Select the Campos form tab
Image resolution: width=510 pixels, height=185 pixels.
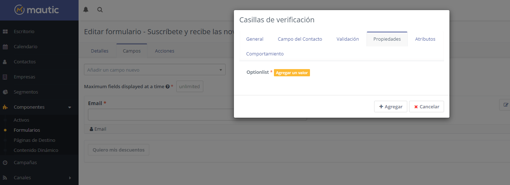[x=132, y=51]
